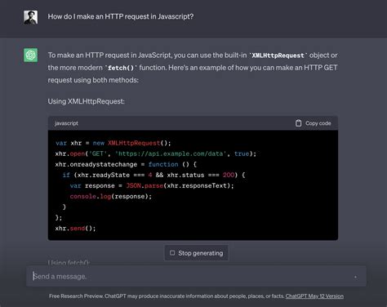This screenshot has width=387, height=307.
Task: Click the api.example.com URL string in code
Action: point(171,153)
